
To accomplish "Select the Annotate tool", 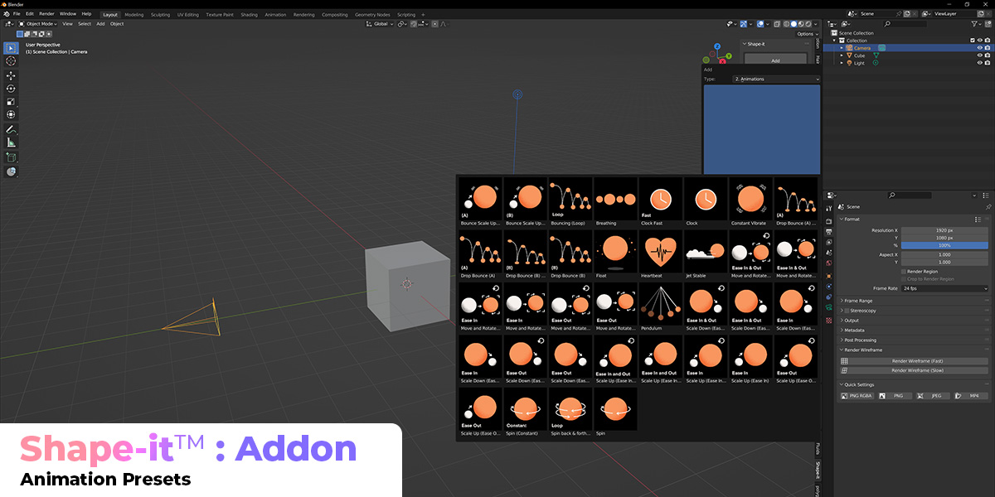I will pyautogui.click(x=11, y=129).
